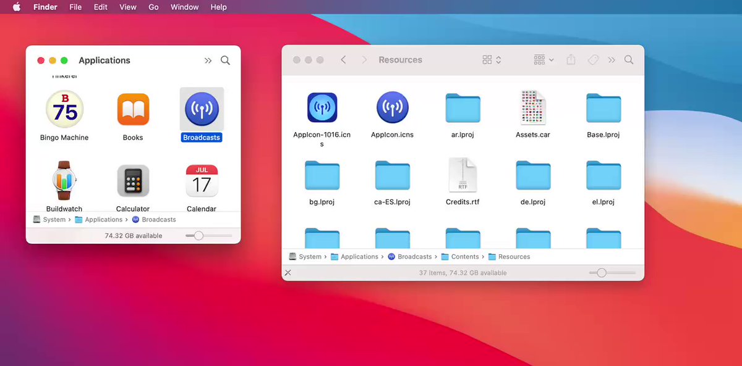
Task: Open the Base.lproj folder
Action: [603, 108]
